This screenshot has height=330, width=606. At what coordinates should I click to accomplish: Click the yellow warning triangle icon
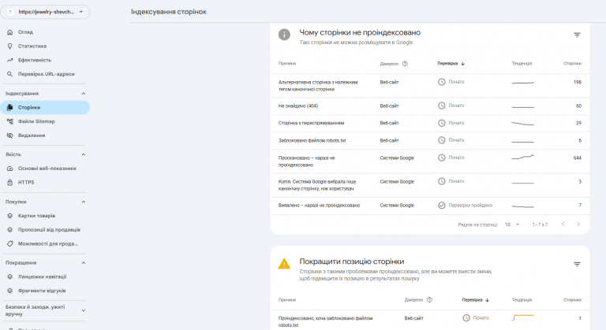pos(284,264)
